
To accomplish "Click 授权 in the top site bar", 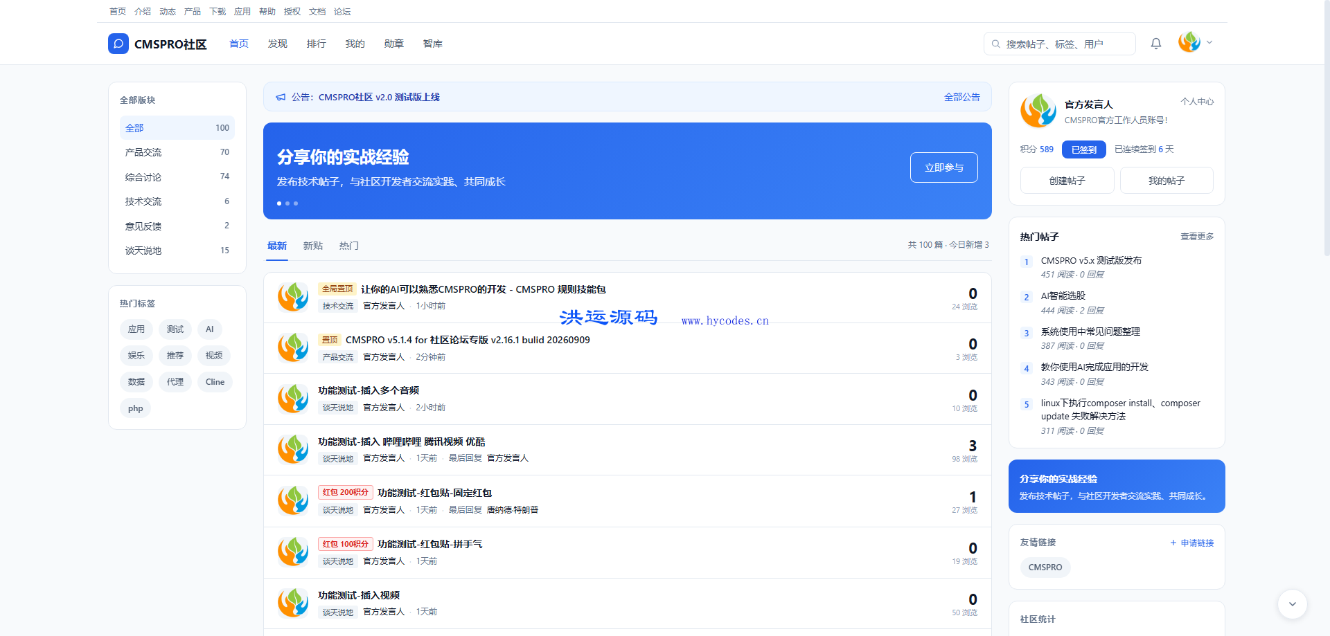I will (x=292, y=12).
